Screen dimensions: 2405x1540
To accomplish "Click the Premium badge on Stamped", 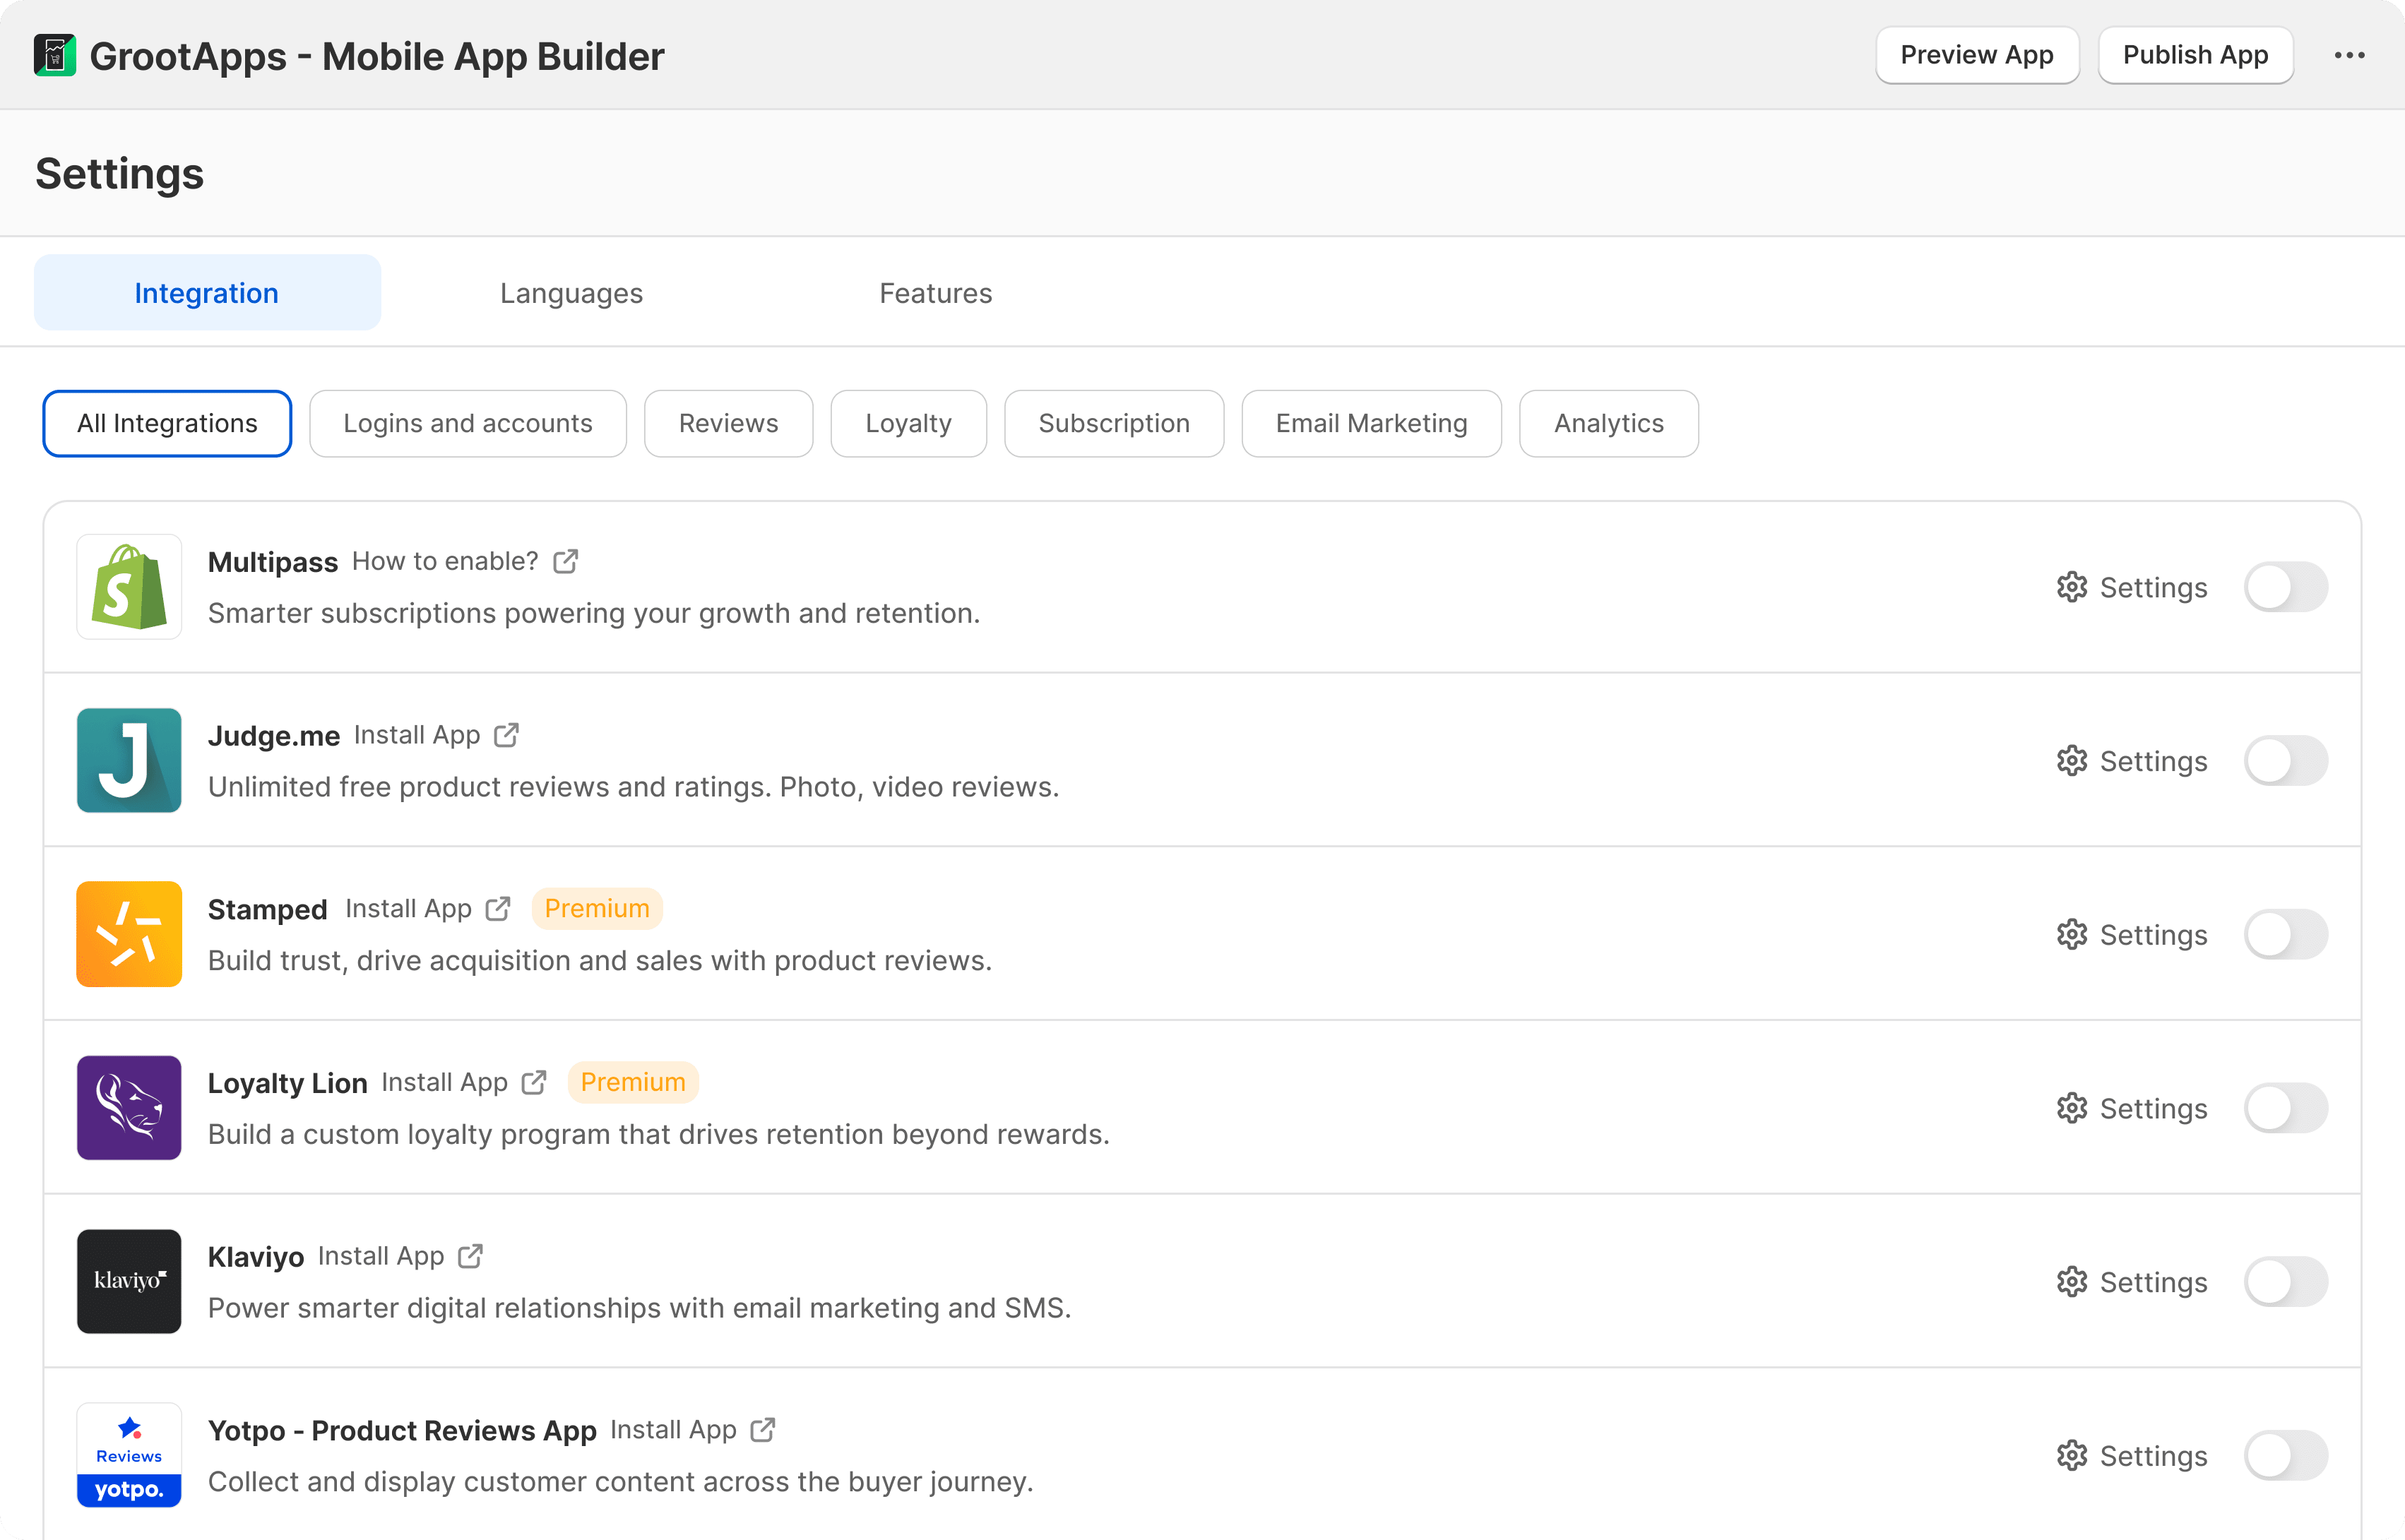I will [x=597, y=909].
